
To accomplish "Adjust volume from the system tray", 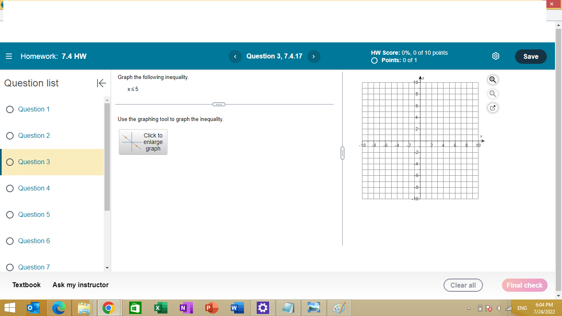I will tap(499, 308).
